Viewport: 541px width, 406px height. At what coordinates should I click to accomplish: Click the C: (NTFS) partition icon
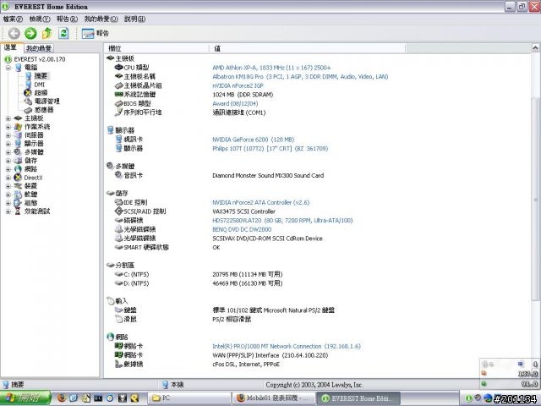pyautogui.click(x=118, y=274)
